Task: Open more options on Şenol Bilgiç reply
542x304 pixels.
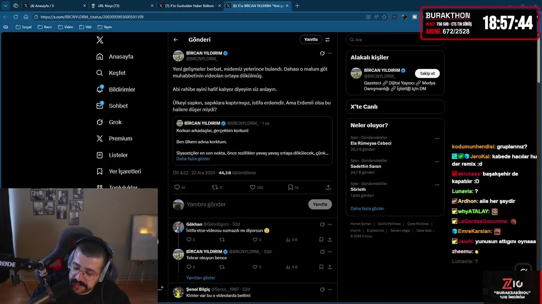Action: (330, 290)
